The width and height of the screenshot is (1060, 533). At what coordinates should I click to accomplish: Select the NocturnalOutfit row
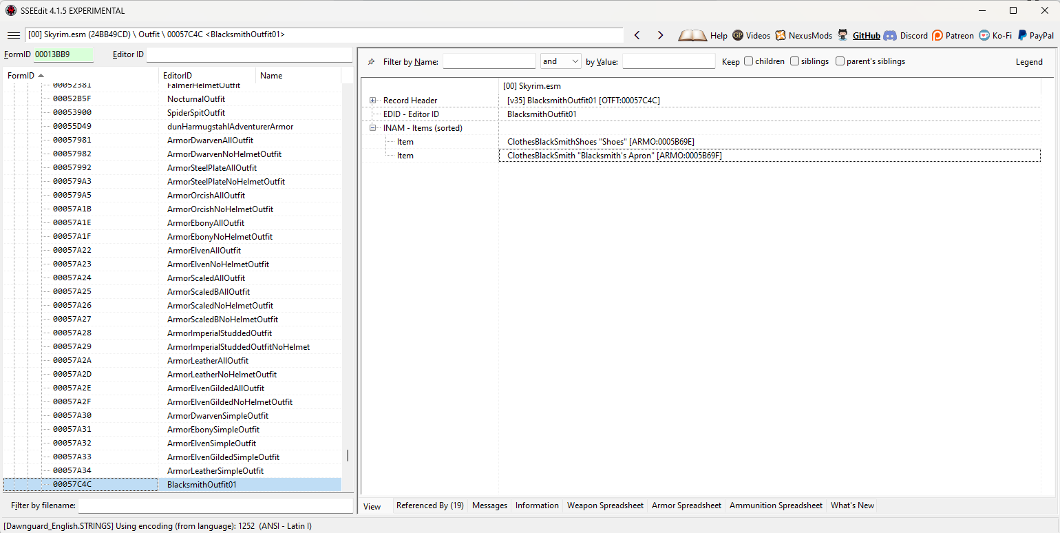click(172, 99)
